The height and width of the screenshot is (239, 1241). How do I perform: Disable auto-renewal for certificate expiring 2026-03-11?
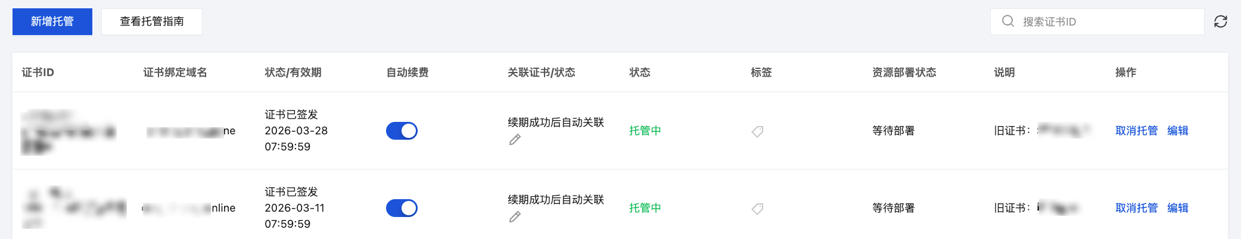click(402, 208)
